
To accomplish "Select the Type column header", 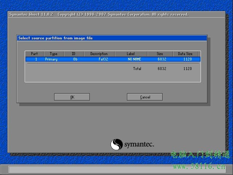I will pyautogui.click(x=54, y=54).
